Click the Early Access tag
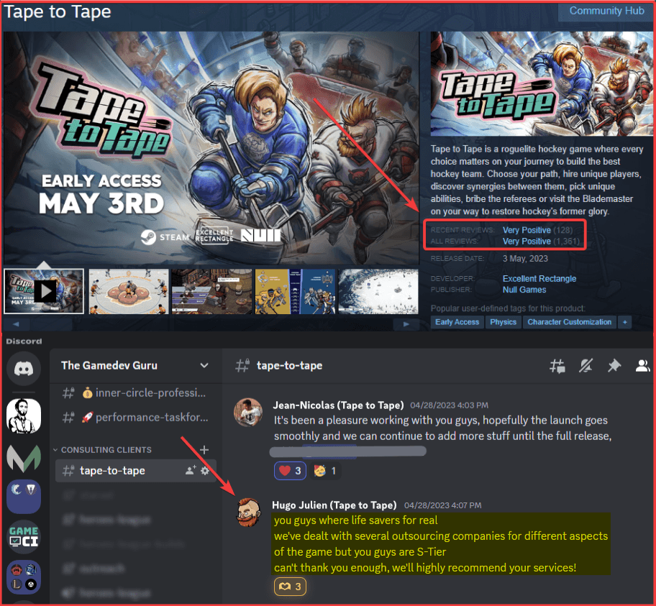 [457, 322]
